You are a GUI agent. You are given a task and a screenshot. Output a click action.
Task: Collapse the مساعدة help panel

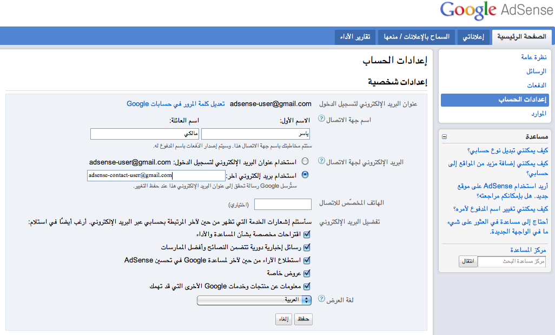tap(445, 137)
